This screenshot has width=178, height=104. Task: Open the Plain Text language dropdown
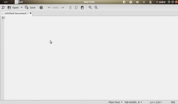[x=115, y=102]
